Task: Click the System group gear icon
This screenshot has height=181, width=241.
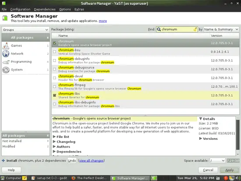Action: pos(6,70)
